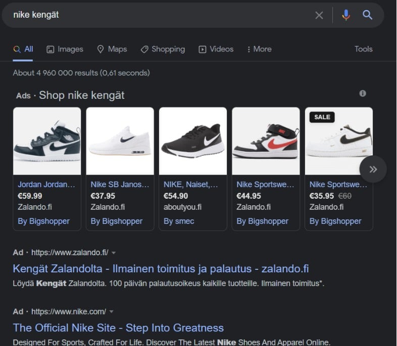Click into the nike kengät search field
The height and width of the screenshot is (346, 397).
click(x=152, y=15)
